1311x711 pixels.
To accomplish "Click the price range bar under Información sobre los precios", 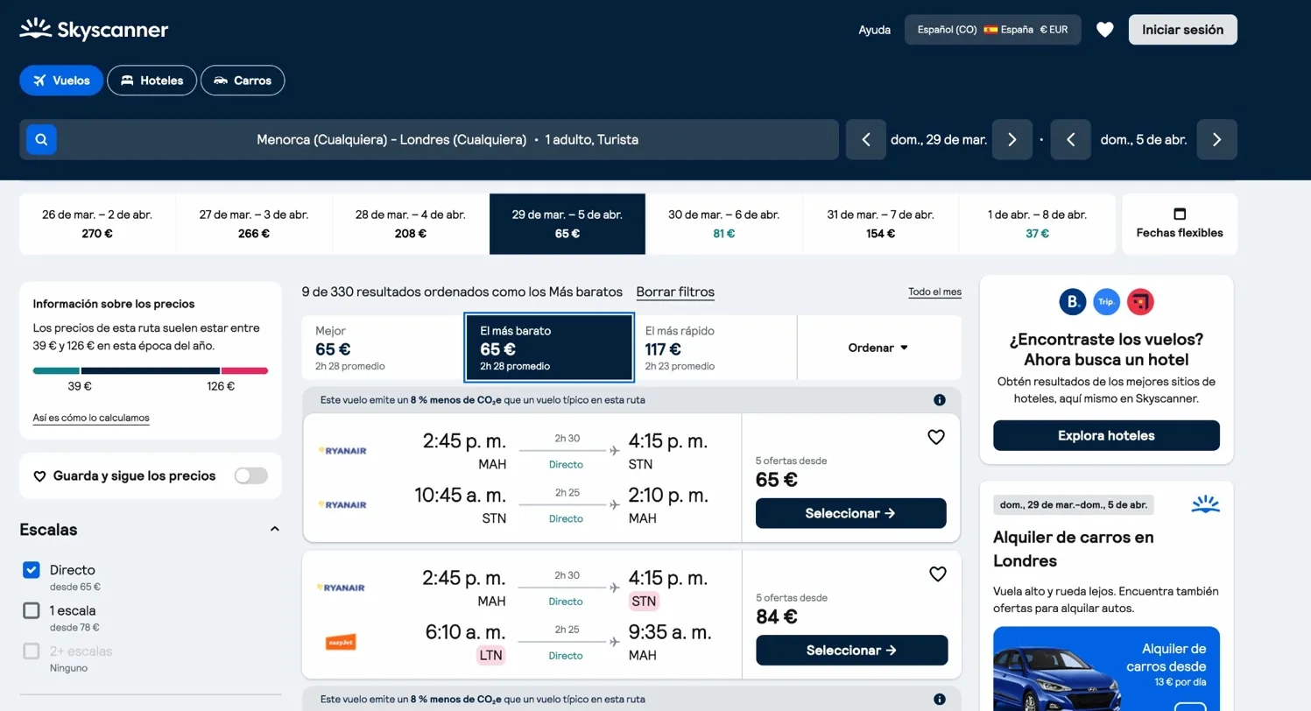I will (x=149, y=370).
